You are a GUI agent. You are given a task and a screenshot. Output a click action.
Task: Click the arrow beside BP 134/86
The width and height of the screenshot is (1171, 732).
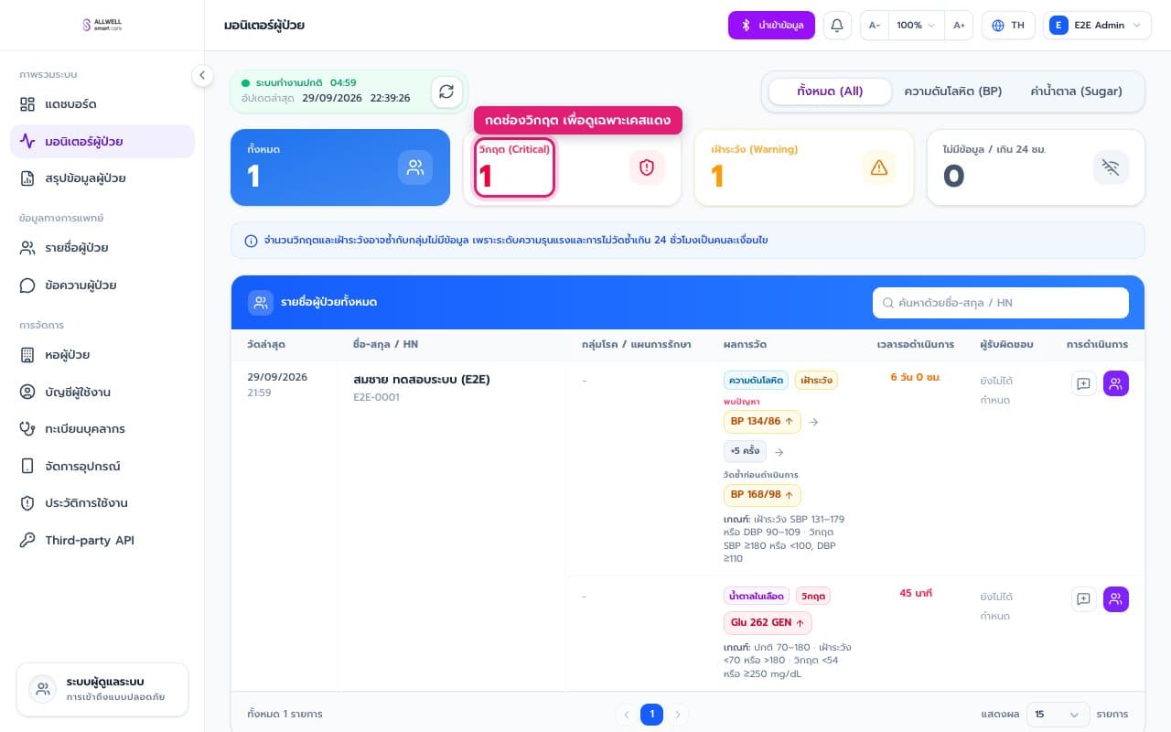(x=814, y=422)
